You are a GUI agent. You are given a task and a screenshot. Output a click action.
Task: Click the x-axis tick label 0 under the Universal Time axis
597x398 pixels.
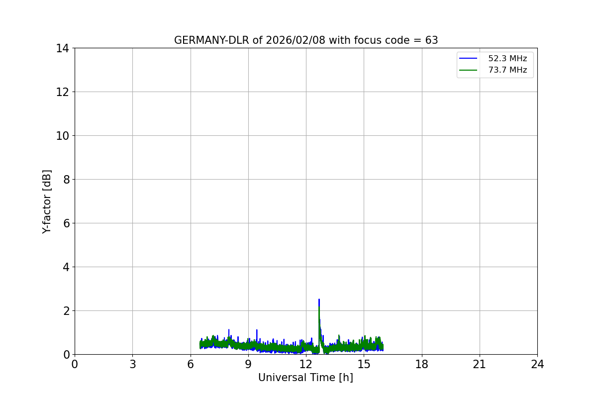[75, 364]
